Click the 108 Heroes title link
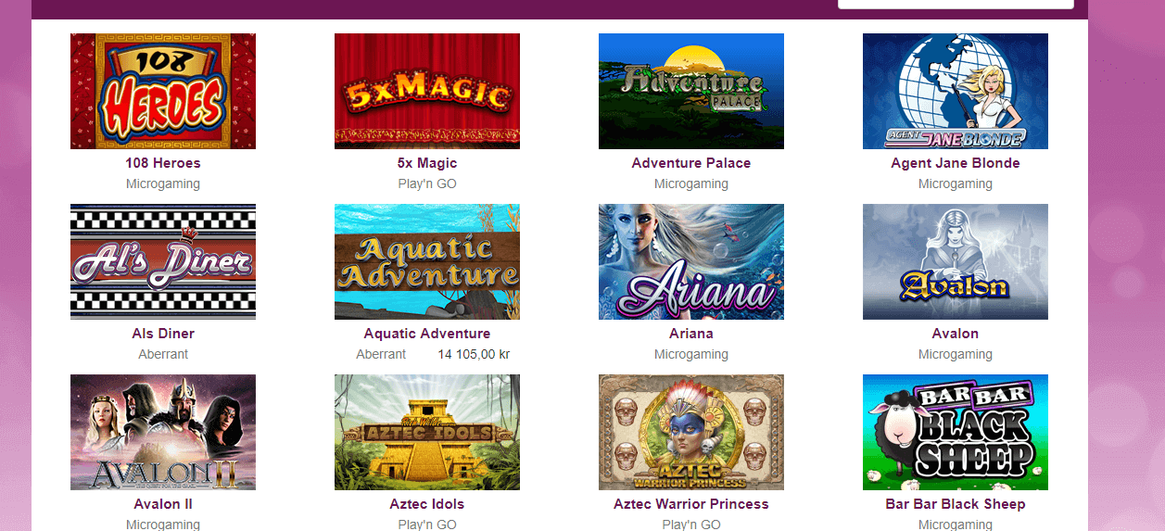1165x531 pixels. (163, 163)
